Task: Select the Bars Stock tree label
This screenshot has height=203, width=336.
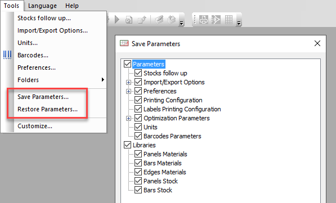Action: (x=158, y=190)
